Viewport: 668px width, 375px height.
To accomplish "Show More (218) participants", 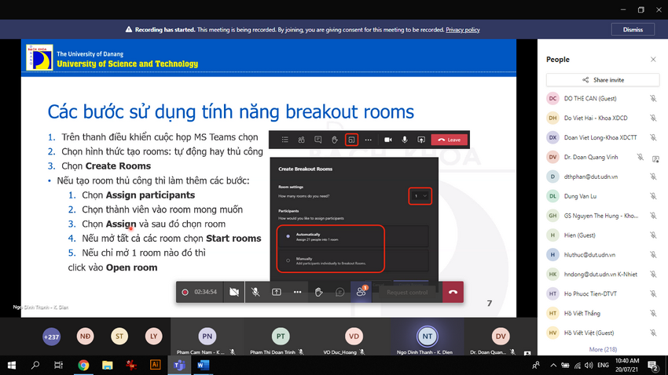I will pos(603,349).
